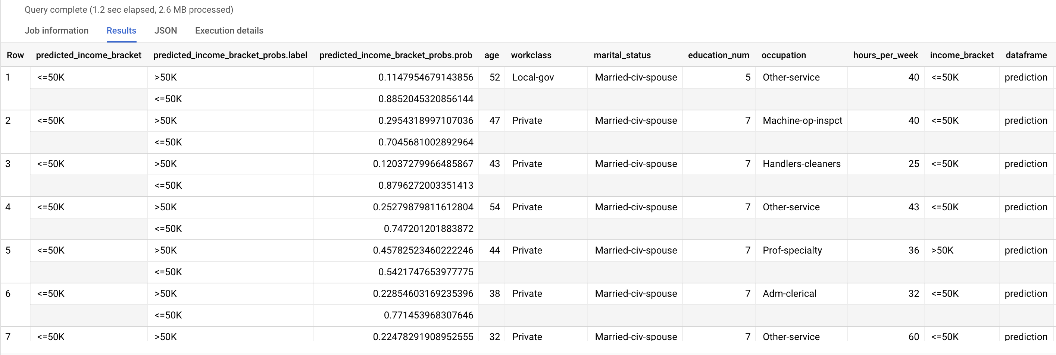Select probability value 0.1147954679143856
Viewport: 1056px width, 355px height.
pyautogui.click(x=425, y=78)
